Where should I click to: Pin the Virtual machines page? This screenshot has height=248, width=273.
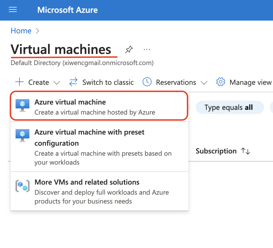[x=129, y=50]
